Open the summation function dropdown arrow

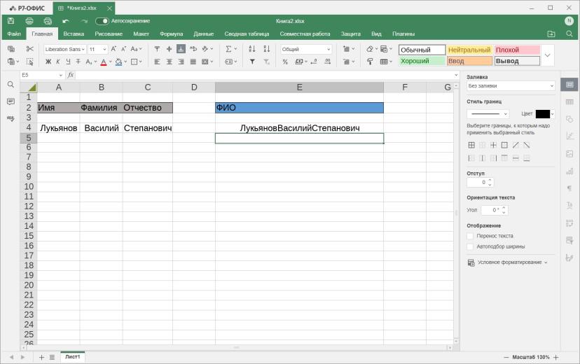[x=235, y=49]
